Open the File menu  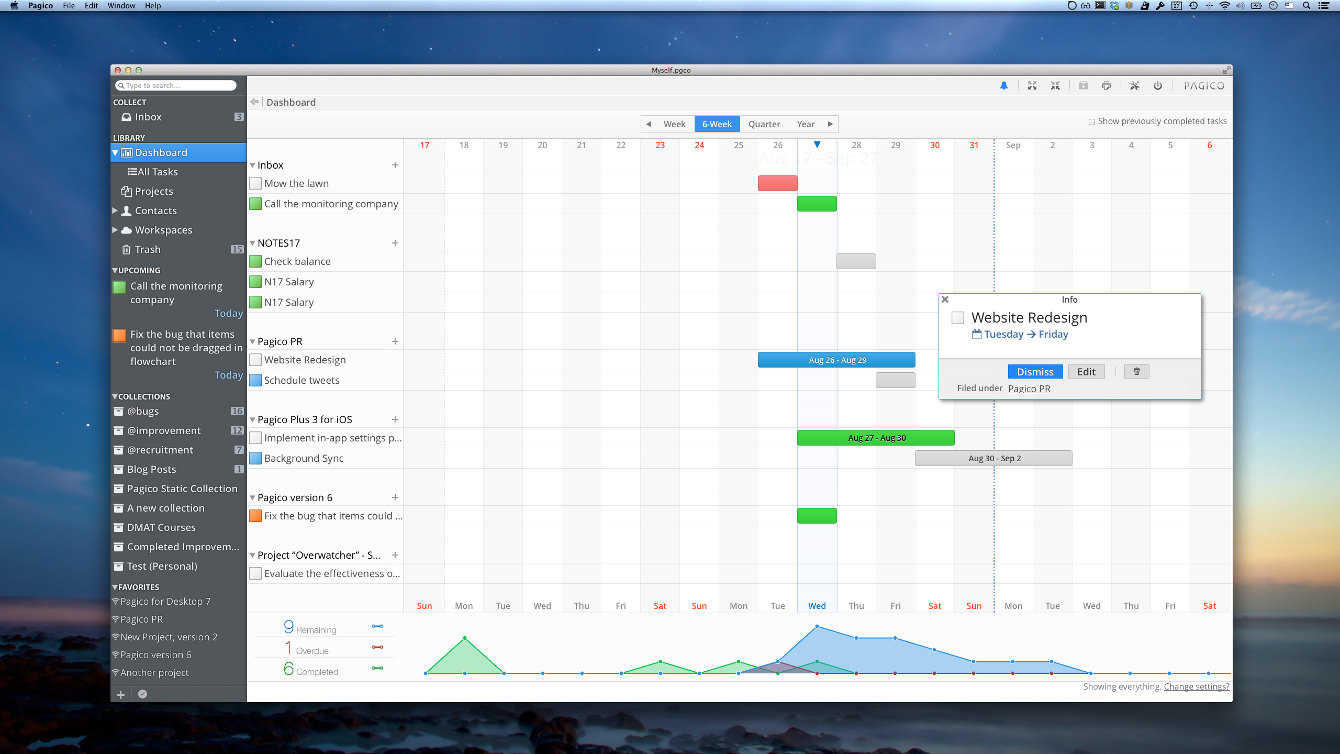click(x=69, y=6)
